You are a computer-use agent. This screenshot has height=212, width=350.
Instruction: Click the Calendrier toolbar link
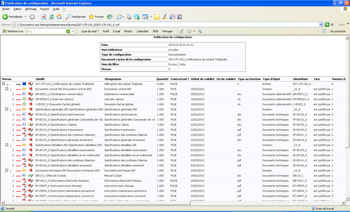142,31
